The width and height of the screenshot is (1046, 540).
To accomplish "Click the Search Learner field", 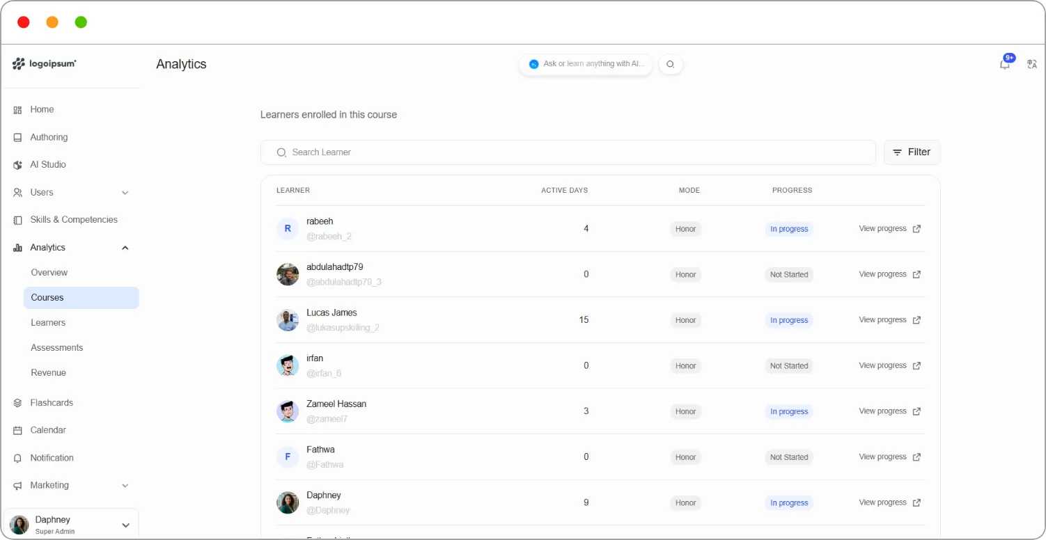I will (568, 152).
